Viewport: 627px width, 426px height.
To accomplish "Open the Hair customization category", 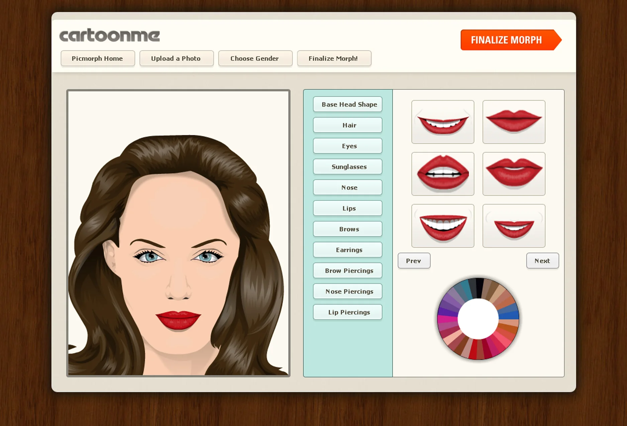I will click(x=347, y=125).
